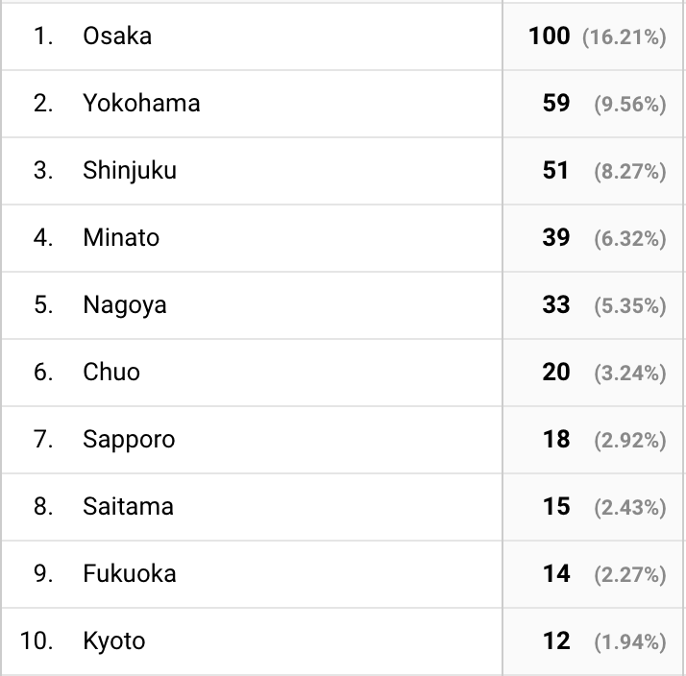Select the Chuo city row label
This screenshot has height=676, width=686.
coord(111,373)
